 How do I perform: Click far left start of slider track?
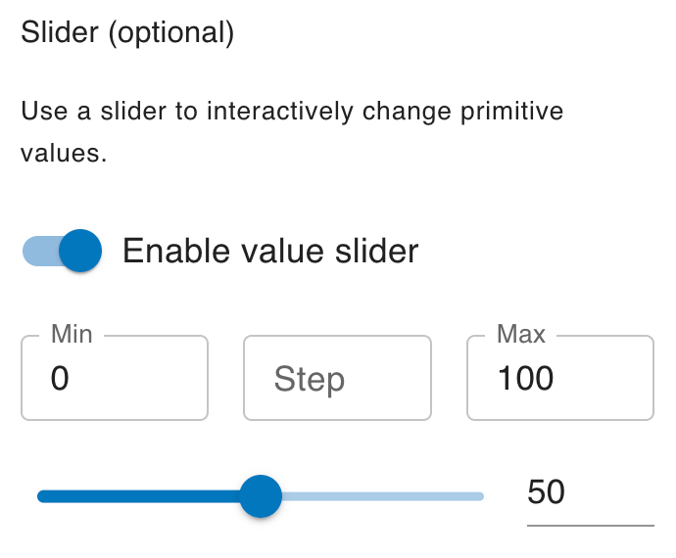(x=41, y=496)
